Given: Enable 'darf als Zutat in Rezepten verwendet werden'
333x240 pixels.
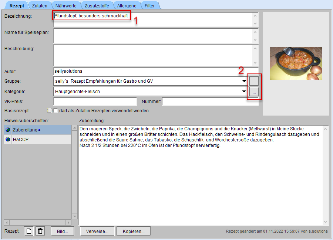Looking at the screenshot, I should click(x=56, y=110).
